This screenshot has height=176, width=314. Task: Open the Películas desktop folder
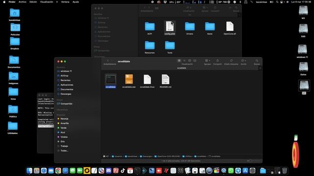point(15,29)
